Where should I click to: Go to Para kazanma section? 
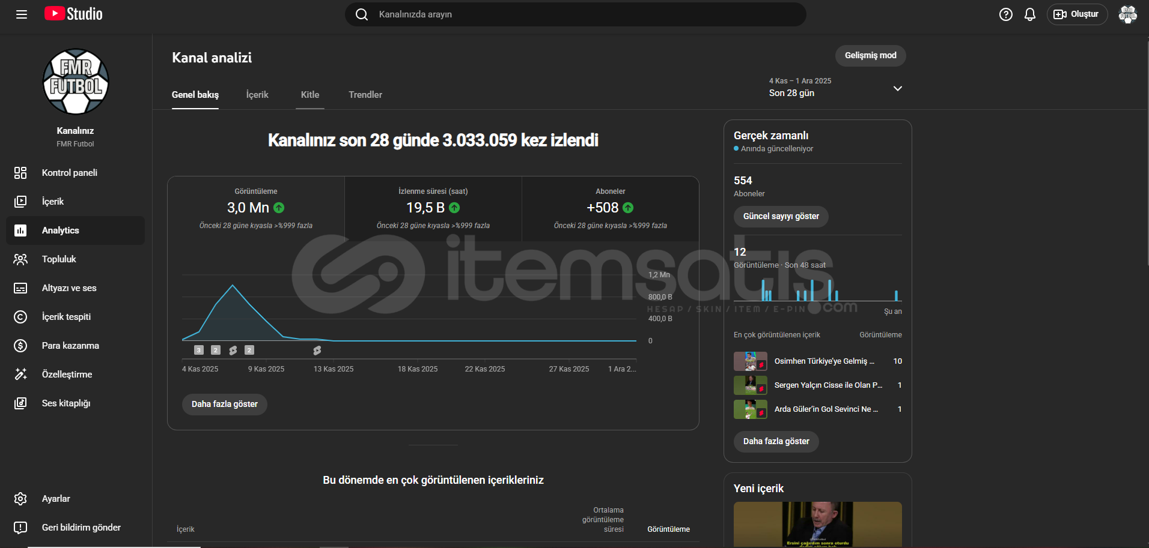coord(70,346)
